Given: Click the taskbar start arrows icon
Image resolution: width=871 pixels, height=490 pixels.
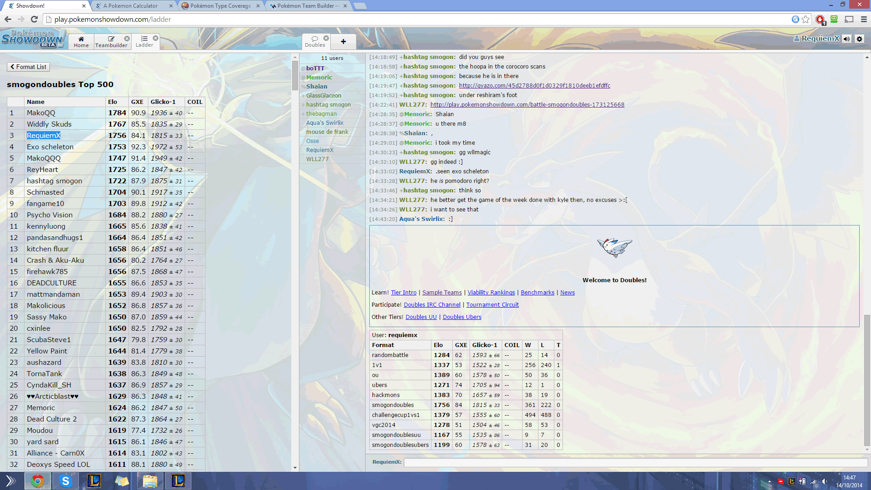Looking at the screenshot, I should 10,481.
